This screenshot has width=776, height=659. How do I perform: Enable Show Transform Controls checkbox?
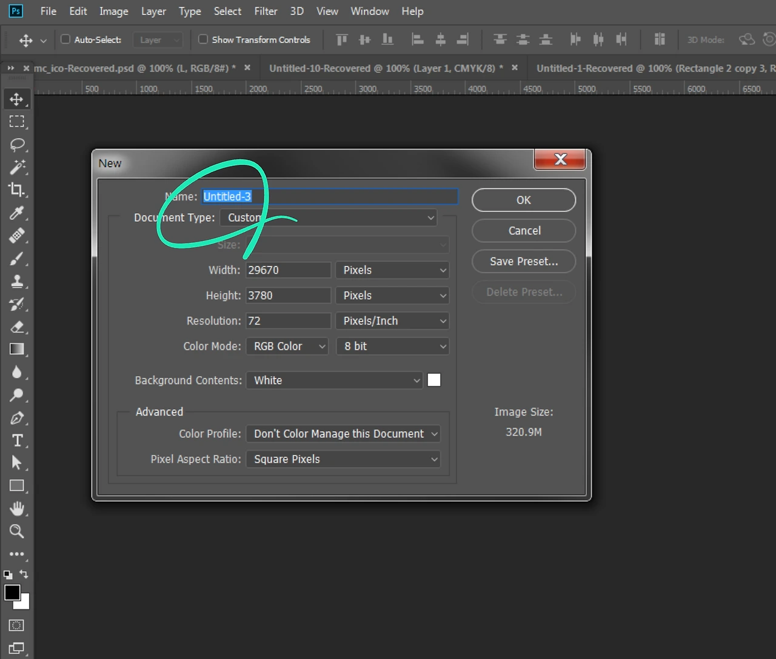point(203,39)
